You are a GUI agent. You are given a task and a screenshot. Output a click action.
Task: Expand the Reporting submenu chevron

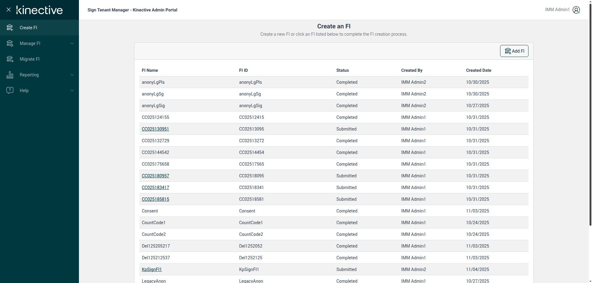(x=72, y=75)
